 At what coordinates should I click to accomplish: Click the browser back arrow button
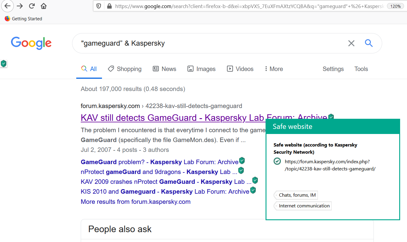(x=7, y=6)
